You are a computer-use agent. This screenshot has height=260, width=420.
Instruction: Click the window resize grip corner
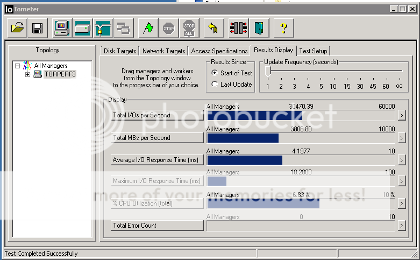(415, 254)
